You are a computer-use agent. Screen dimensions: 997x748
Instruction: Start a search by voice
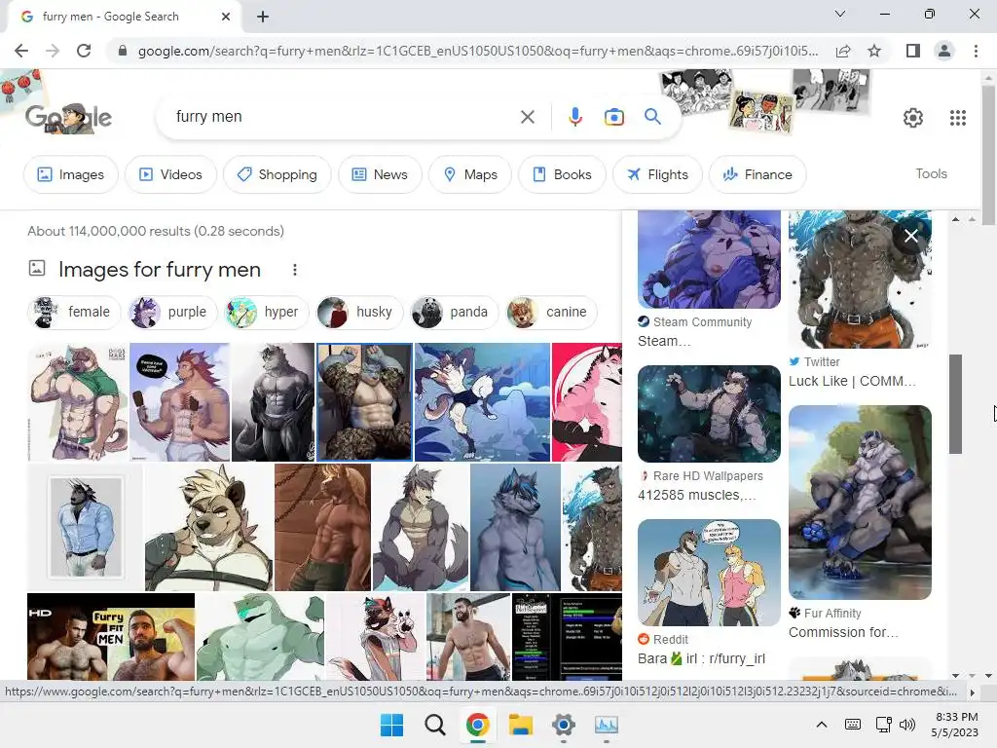click(574, 117)
